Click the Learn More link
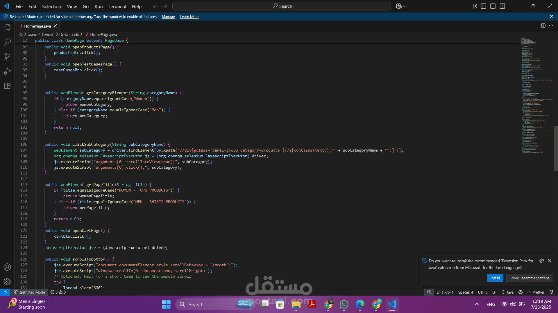The image size is (558, 313). pos(189,17)
